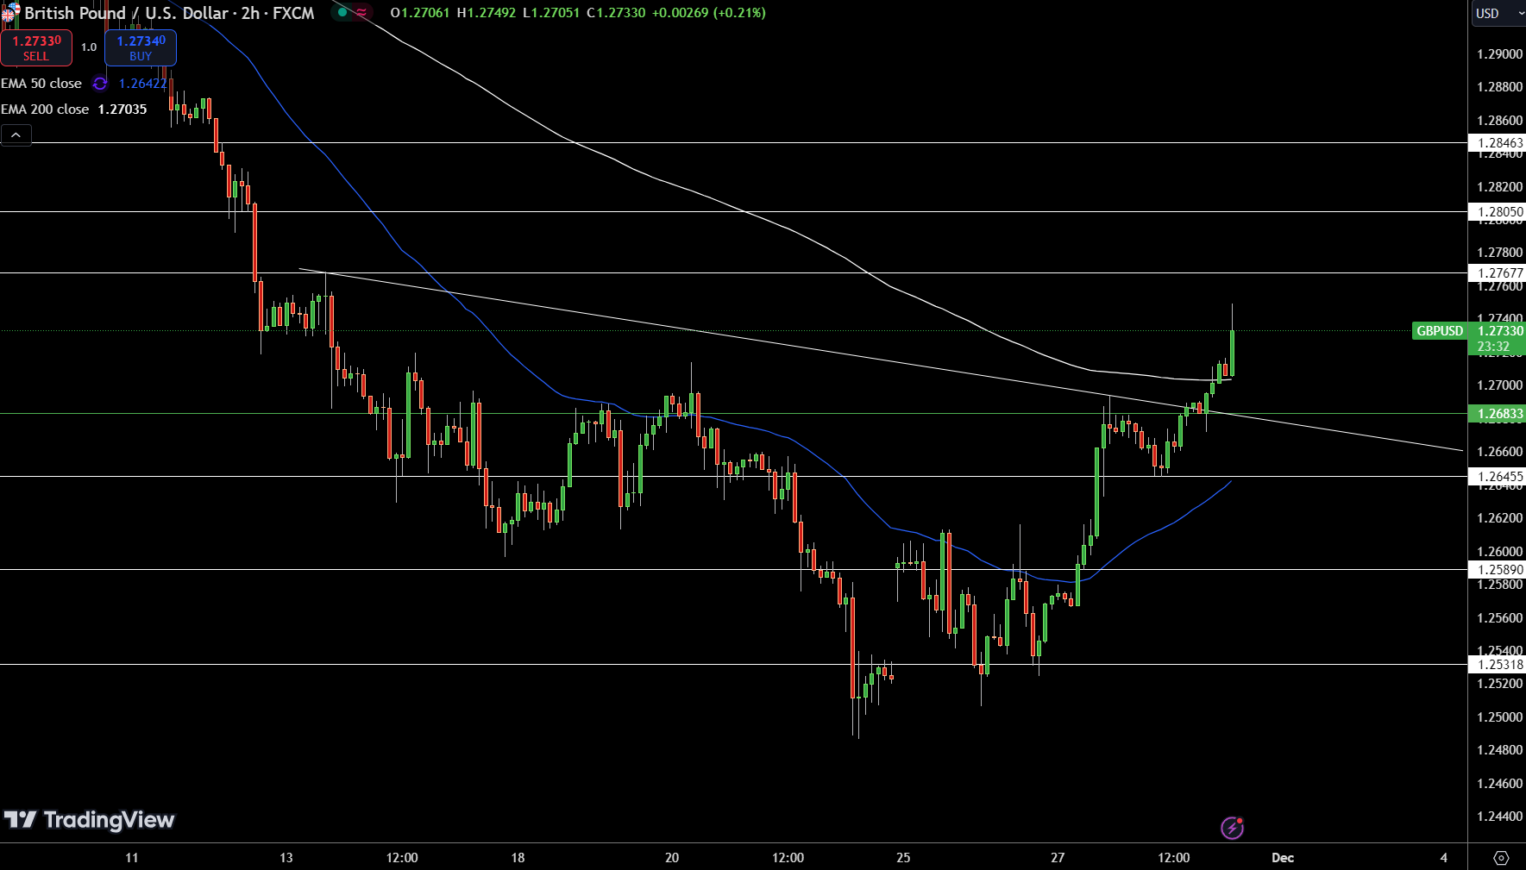Select the latest green candle near 1.27330

[x=1232, y=353]
